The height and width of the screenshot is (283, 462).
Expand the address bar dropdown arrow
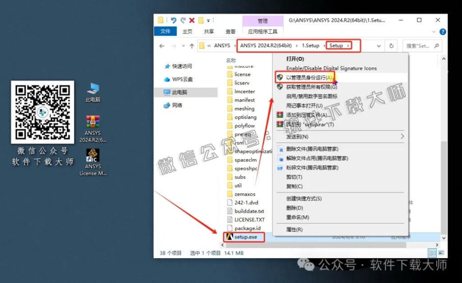(x=378, y=46)
